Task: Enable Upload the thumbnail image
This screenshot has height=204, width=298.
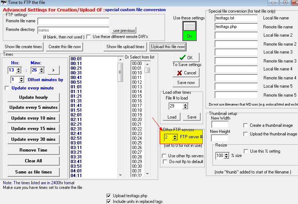Action: [246, 134]
